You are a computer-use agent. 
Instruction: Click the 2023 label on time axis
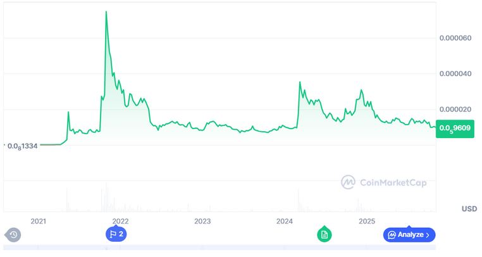(x=202, y=222)
